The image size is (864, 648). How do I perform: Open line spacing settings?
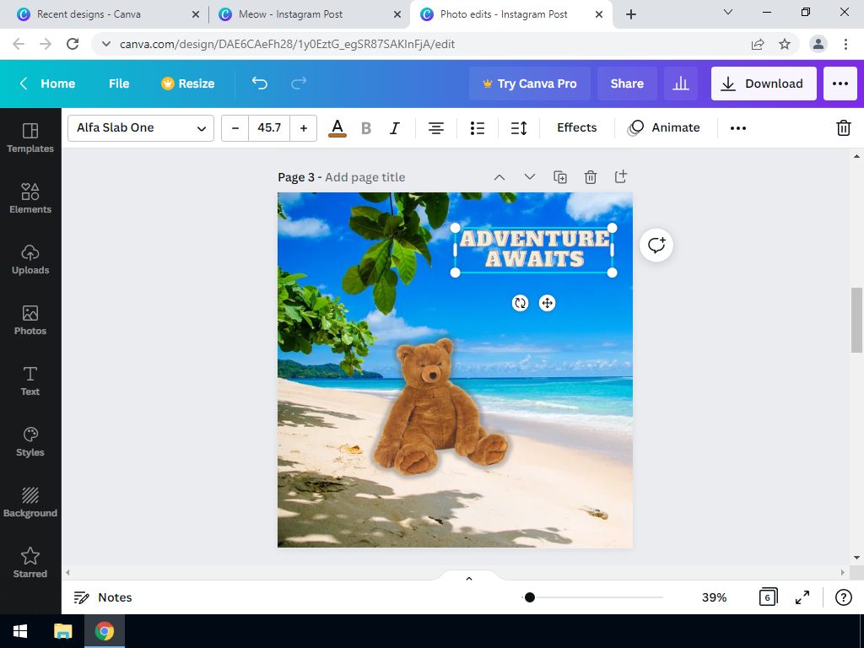519,128
